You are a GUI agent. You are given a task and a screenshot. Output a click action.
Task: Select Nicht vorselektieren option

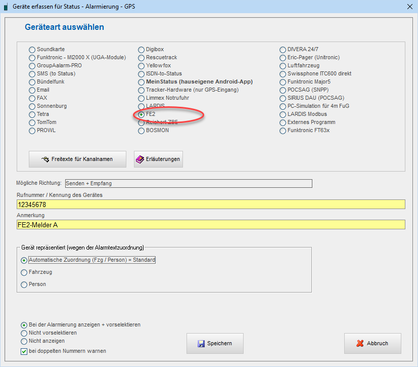click(24, 333)
